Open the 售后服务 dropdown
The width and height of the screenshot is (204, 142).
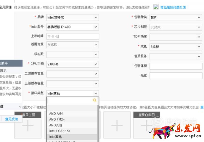point(175,56)
